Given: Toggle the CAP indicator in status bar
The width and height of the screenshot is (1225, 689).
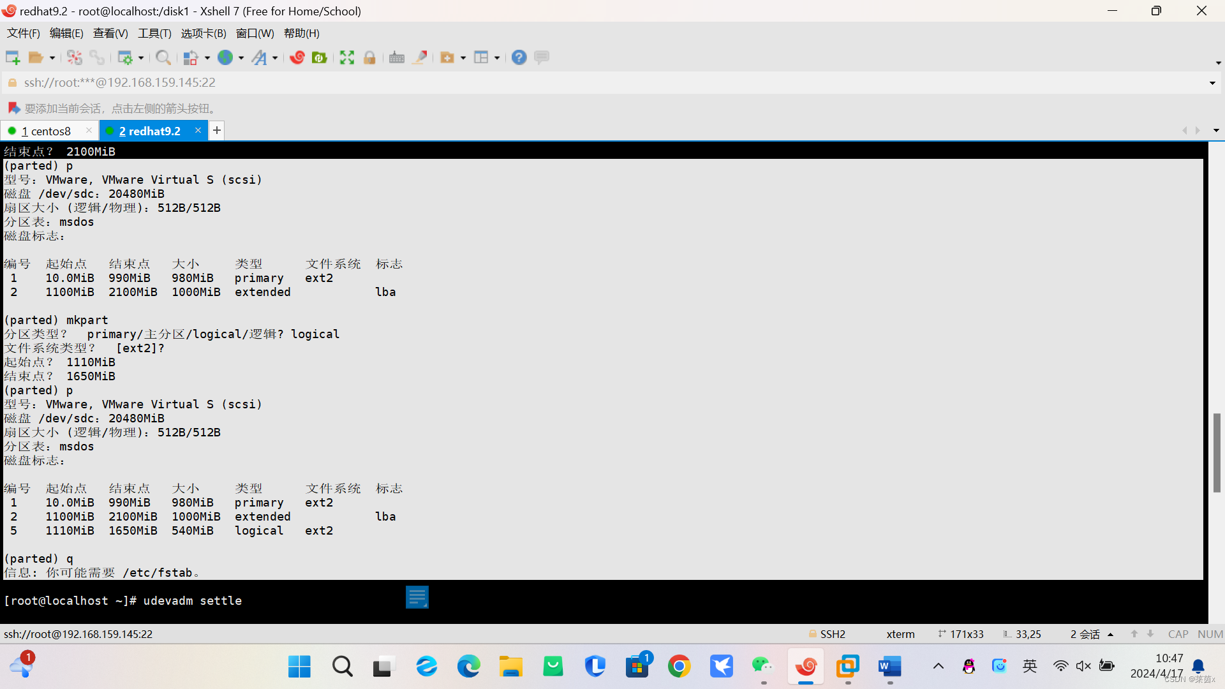Looking at the screenshot, I should tap(1178, 633).
